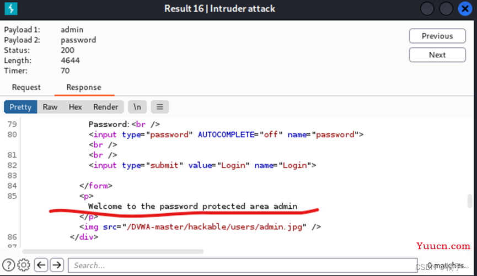Switch to Hex view
Image resolution: width=477 pixels, height=276 pixels.
click(x=75, y=107)
